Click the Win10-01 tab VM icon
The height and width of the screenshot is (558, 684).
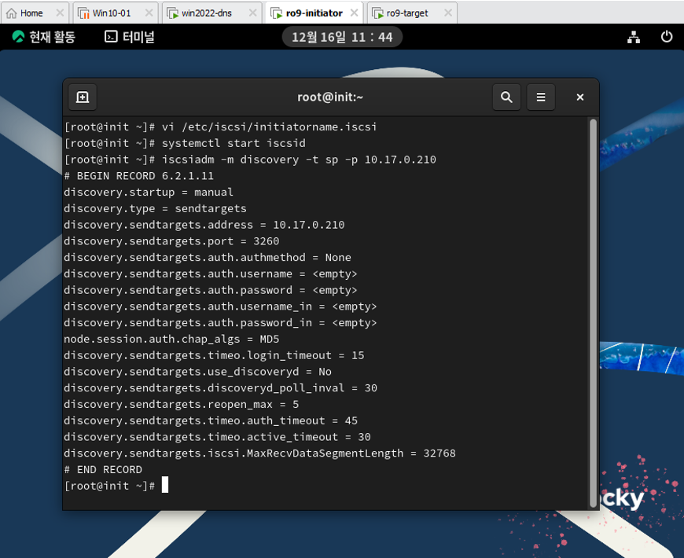click(83, 13)
